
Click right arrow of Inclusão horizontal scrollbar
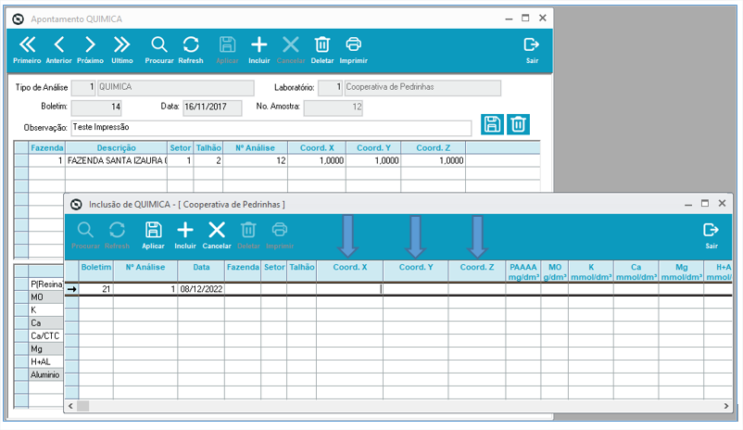coord(726,406)
